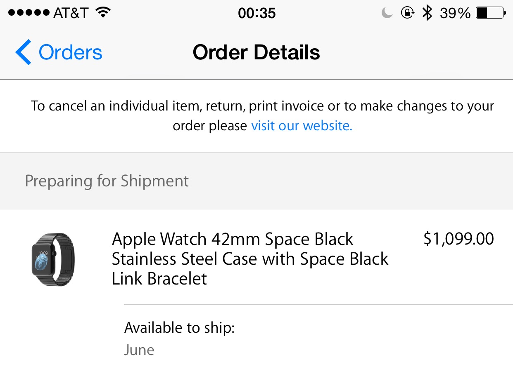The width and height of the screenshot is (513, 374).
Task: Tap the back chevron arrow icon
Action: click(x=23, y=52)
